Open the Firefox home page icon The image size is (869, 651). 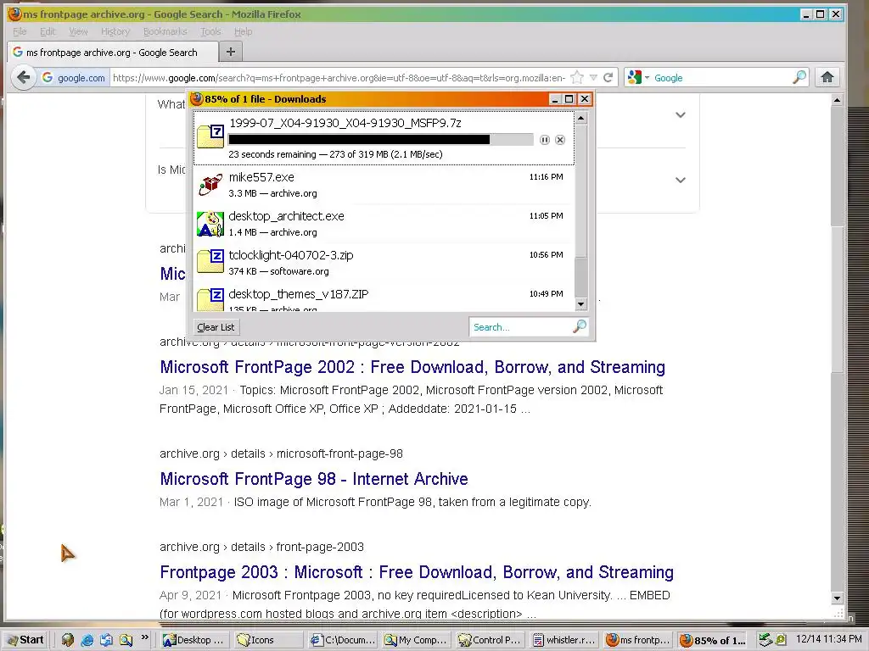[x=827, y=77]
